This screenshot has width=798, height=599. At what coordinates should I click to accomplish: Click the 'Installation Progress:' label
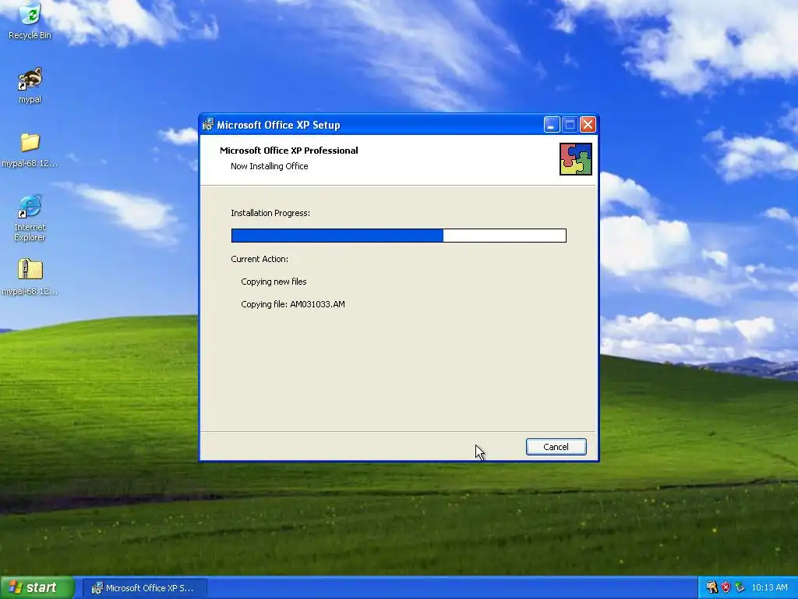pos(270,213)
